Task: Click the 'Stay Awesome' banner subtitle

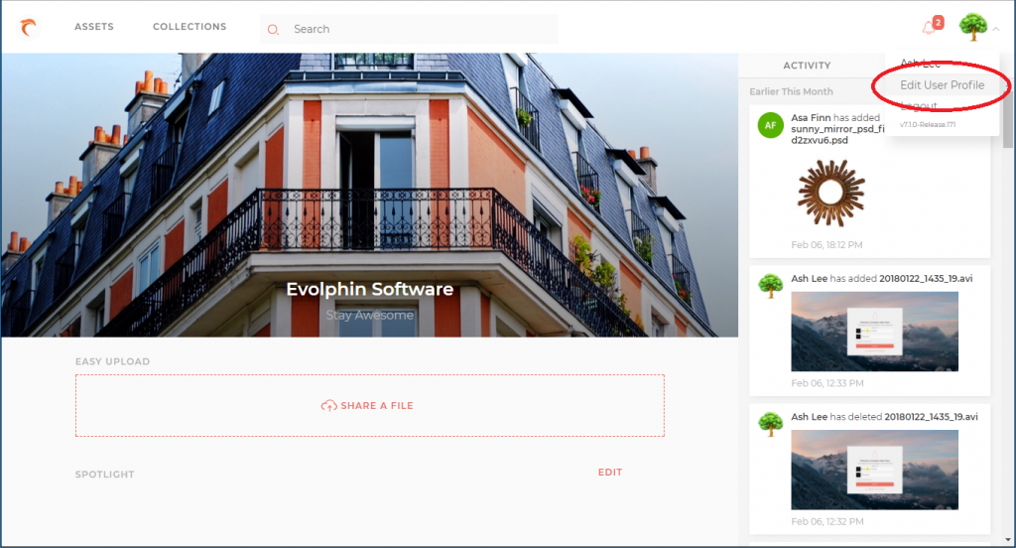Action: [x=369, y=315]
